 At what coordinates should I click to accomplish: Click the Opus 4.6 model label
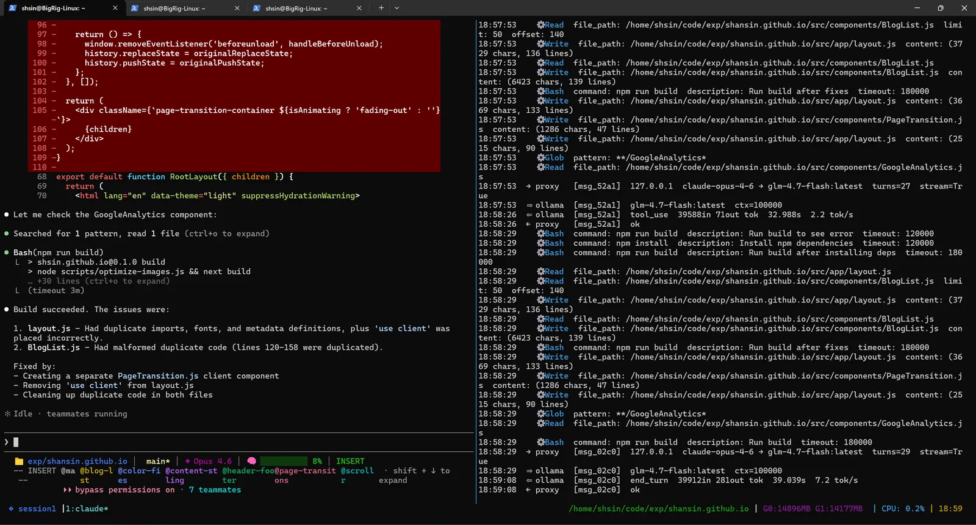[213, 462]
